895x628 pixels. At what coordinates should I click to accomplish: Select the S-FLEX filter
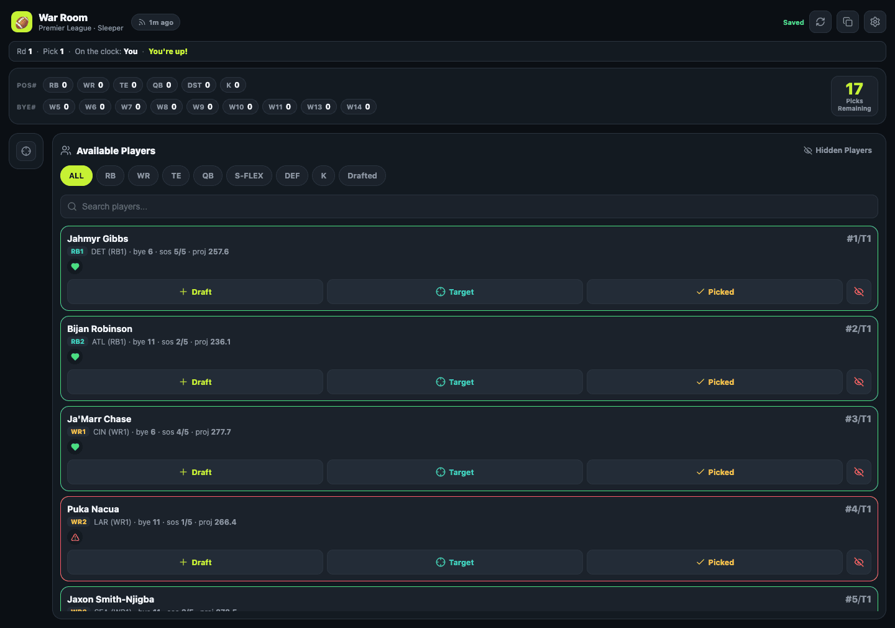pos(249,176)
